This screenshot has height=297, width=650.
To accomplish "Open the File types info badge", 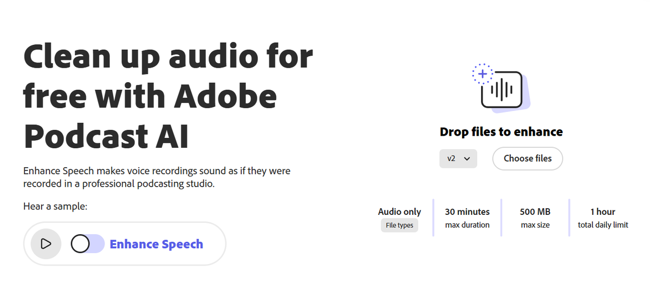I will (399, 225).
